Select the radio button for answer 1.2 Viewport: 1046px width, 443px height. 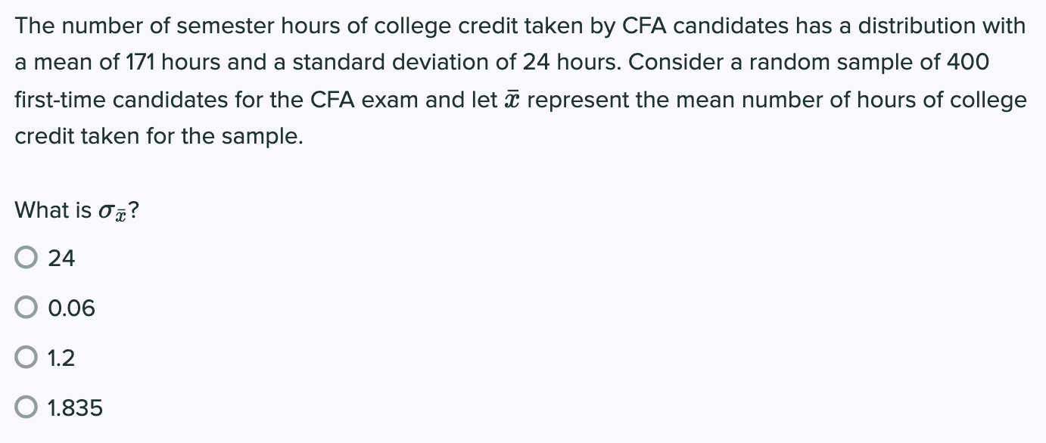26,357
